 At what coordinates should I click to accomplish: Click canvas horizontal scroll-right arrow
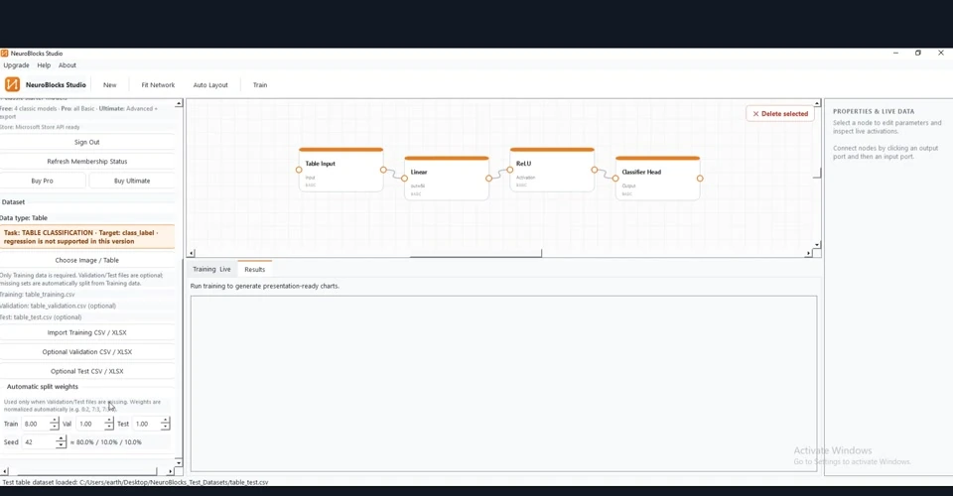tap(808, 253)
